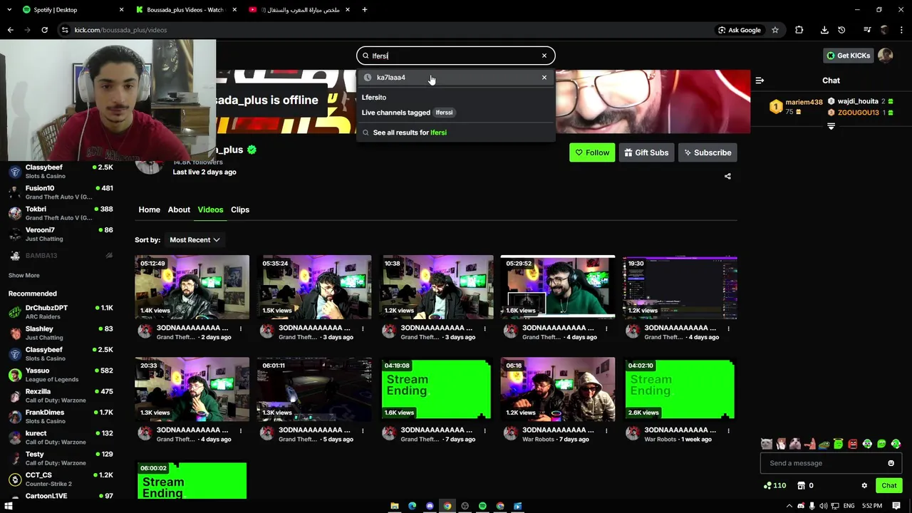Open CCT_CS recommended channel
The image size is (912, 513).
[x=61, y=479]
